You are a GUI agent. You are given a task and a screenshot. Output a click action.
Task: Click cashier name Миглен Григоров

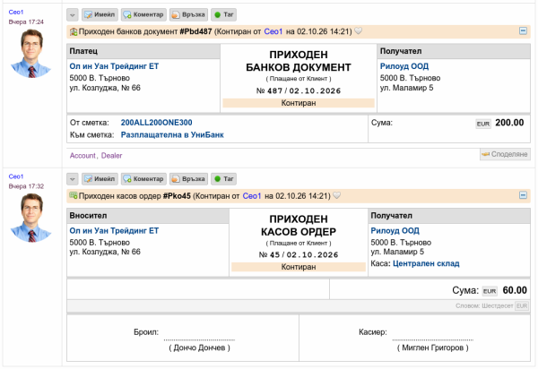[433, 348]
